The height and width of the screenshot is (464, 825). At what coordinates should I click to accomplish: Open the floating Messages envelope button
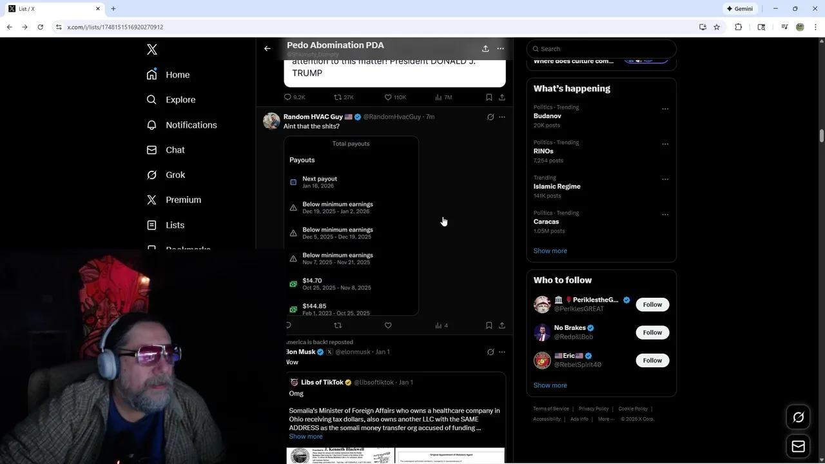pyautogui.click(x=798, y=447)
